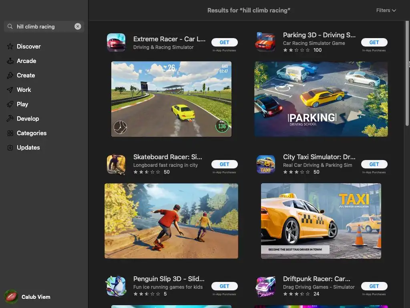Click Drag Driving Games - Simulator subtitle

click(319, 287)
